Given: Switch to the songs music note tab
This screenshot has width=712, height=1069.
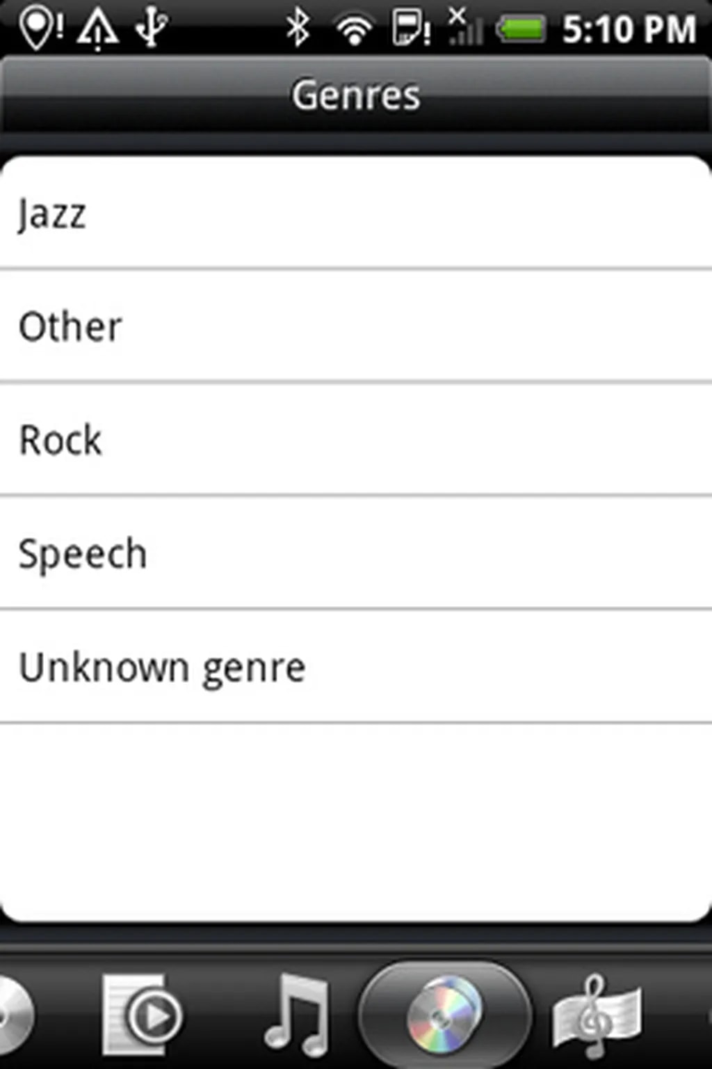Looking at the screenshot, I should point(296,1015).
